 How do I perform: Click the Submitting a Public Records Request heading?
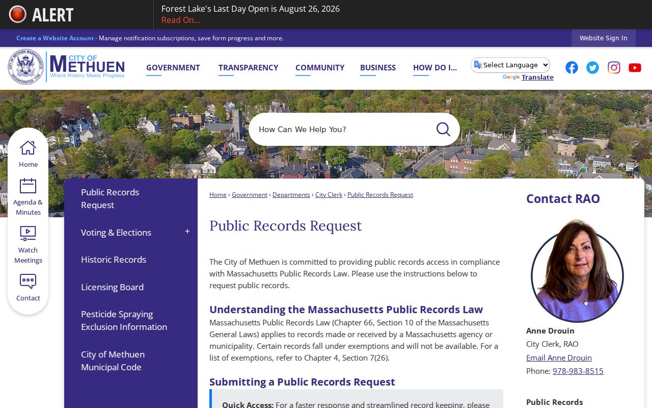click(302, 382)
